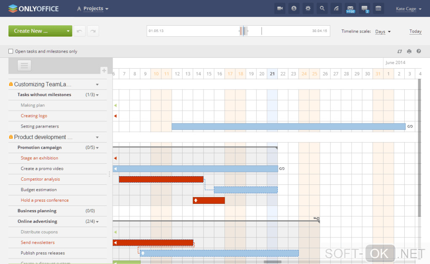This screenshot has height=264, width=430.
Task: Click blue Setting parameters Gantt bar
Action: (288, 126)
